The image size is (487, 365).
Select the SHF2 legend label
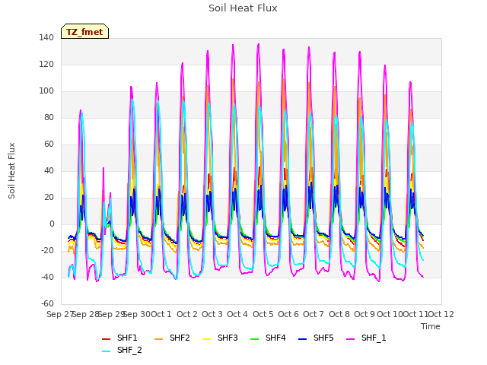click(x=180, y=338)
